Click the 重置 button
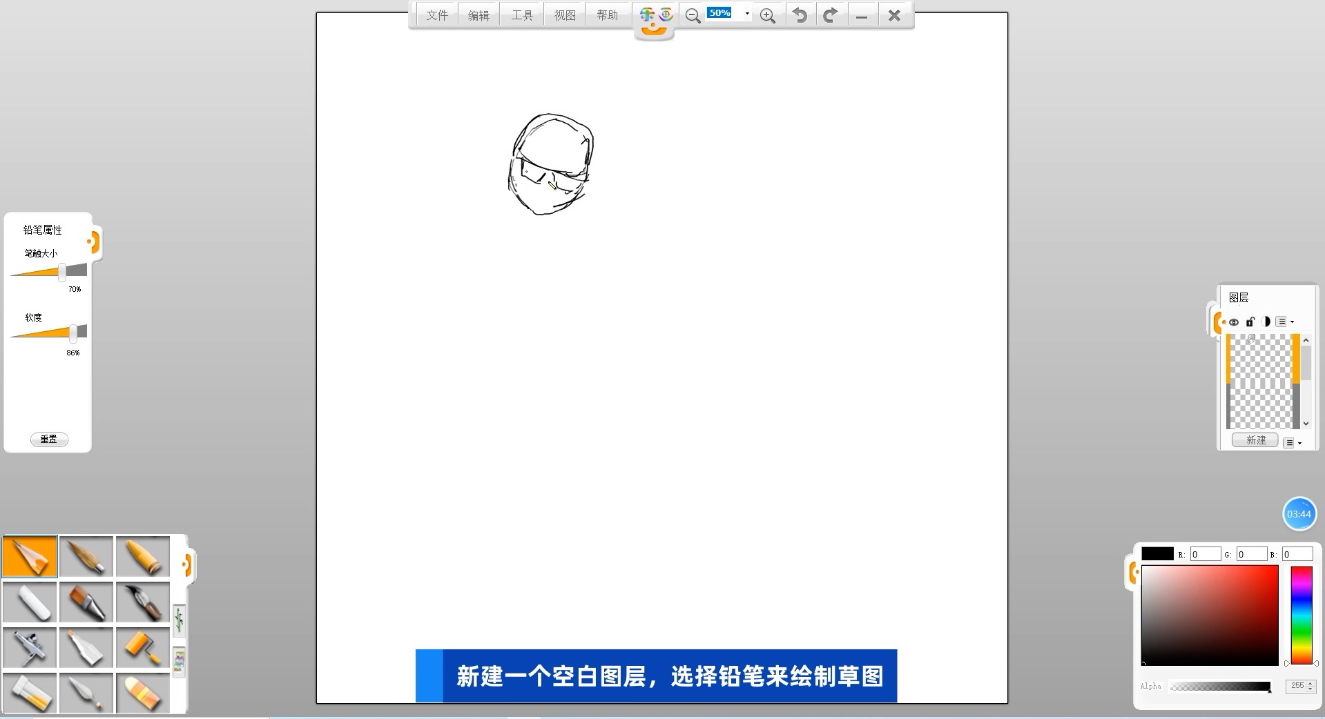 pyautogui.click(x=49, y=440)
